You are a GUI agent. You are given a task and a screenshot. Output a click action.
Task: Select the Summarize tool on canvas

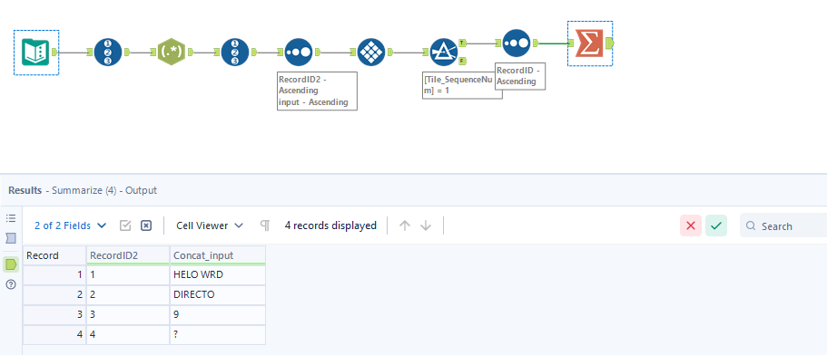(x=588, y=43)
